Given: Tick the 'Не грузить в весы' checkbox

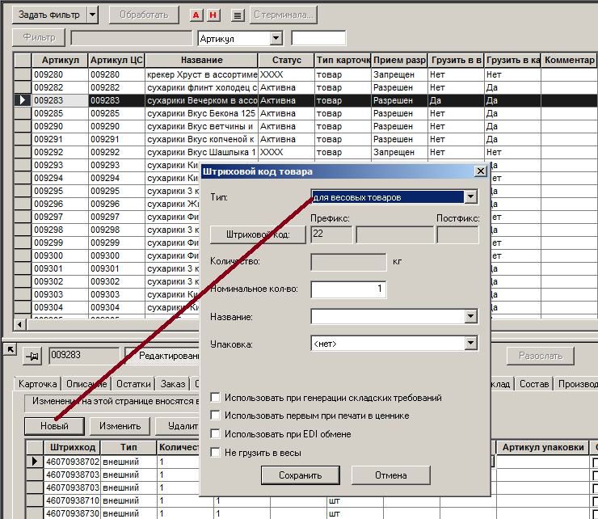Looking at the screenshot, I should pos(216,452).
